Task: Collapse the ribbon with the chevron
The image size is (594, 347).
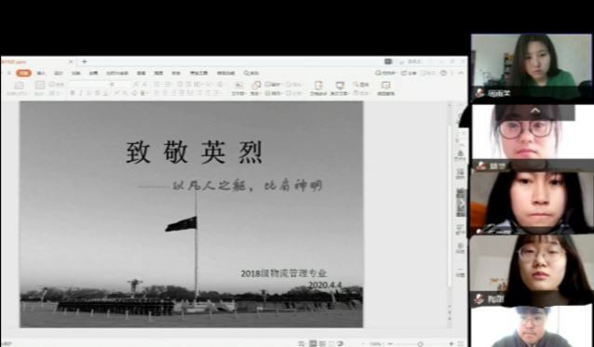Action: coord(461,73)
